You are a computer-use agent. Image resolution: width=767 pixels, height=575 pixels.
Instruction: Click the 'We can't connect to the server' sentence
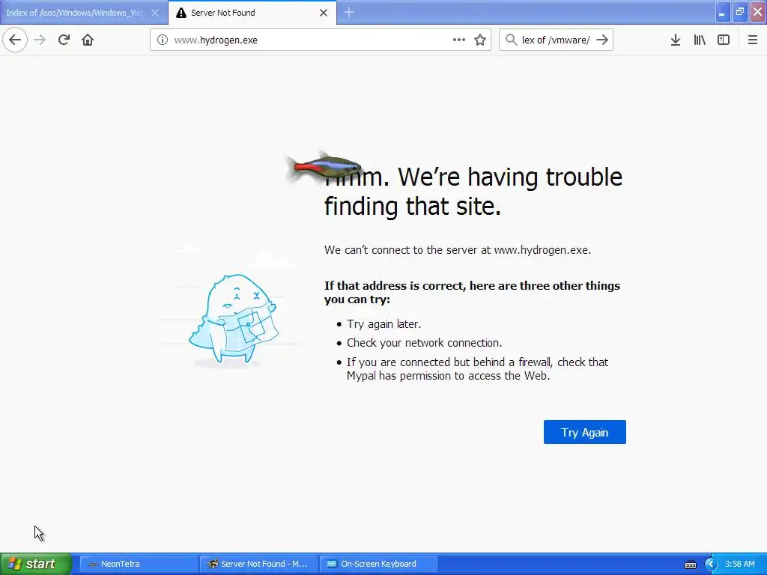[458, 250]
